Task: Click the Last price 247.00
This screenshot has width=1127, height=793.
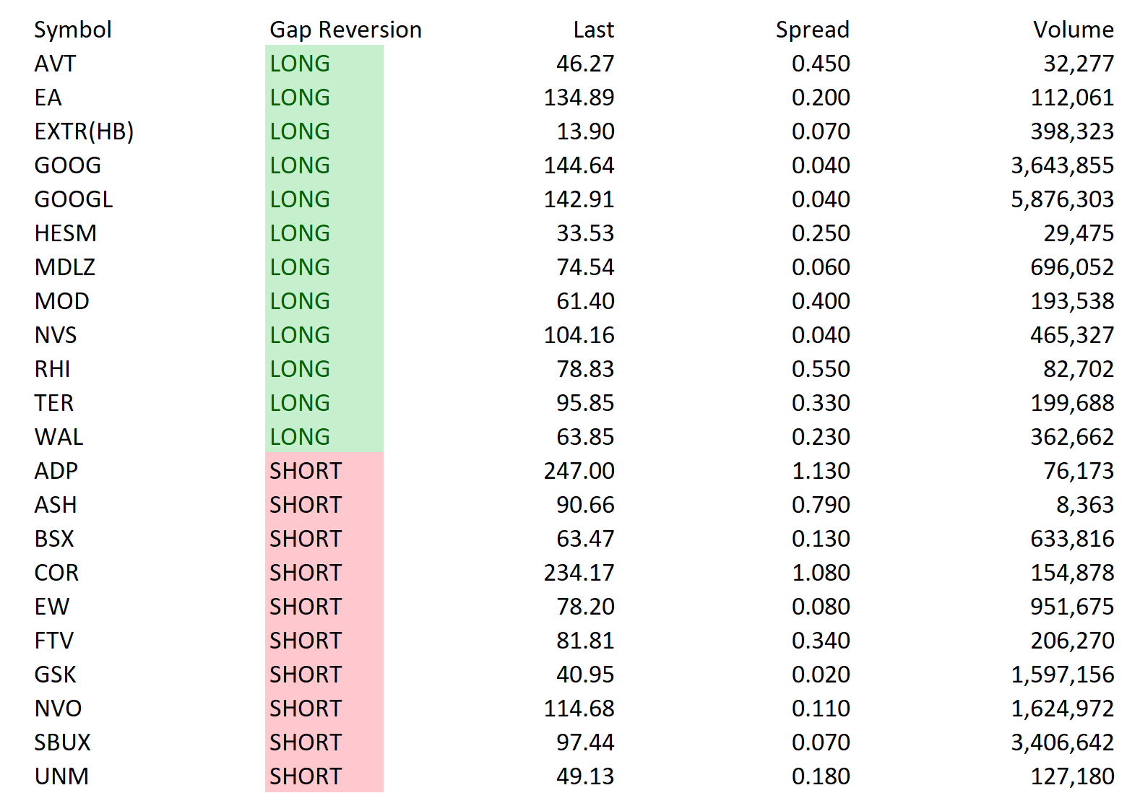Action: coord(579,471)
